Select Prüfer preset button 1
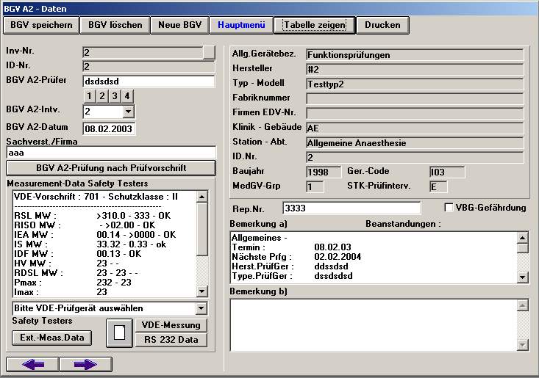 click(x=90, y=96)
